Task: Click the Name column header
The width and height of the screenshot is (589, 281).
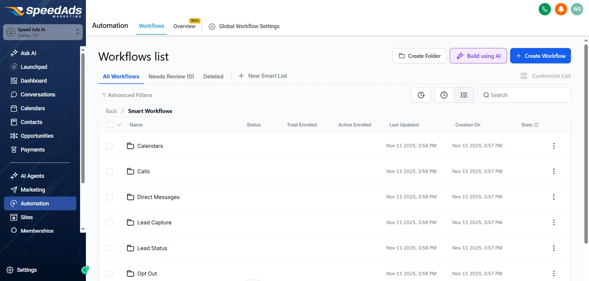Action: click(136, 125)
